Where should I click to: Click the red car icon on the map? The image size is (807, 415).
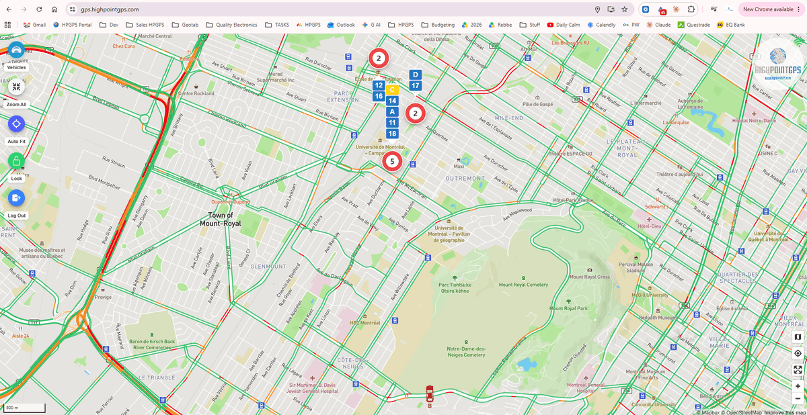coord(430,394)
